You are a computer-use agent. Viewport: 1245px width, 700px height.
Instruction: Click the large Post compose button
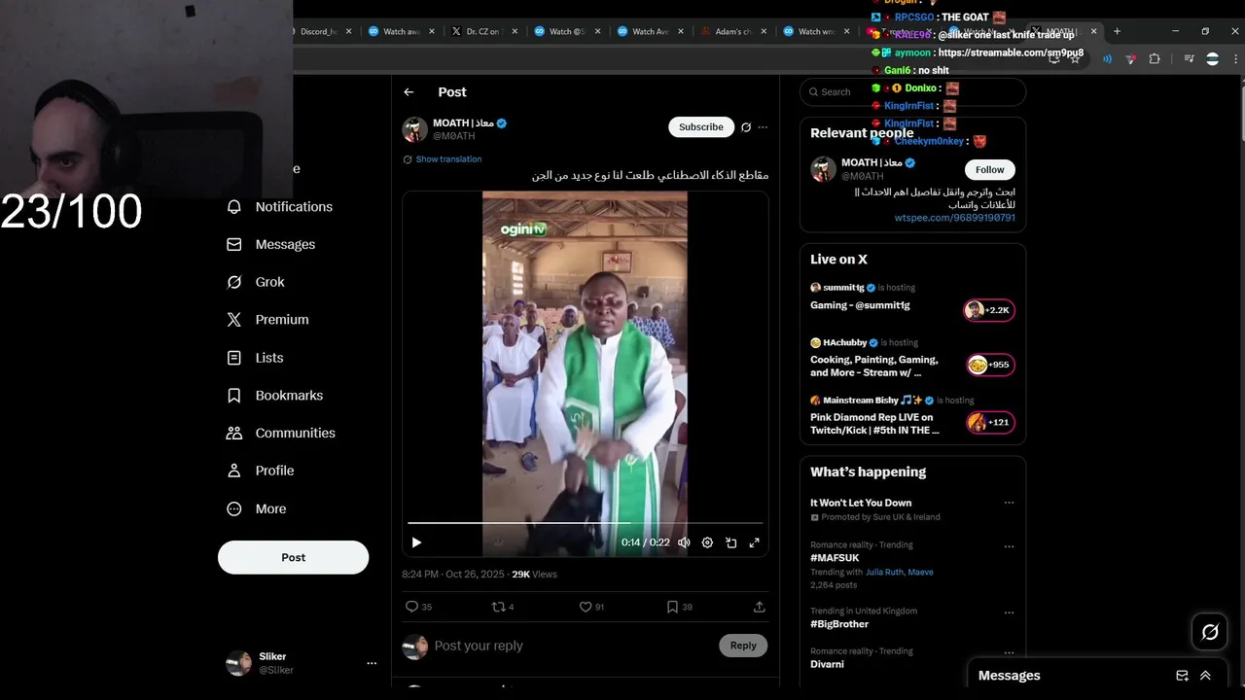293,557
